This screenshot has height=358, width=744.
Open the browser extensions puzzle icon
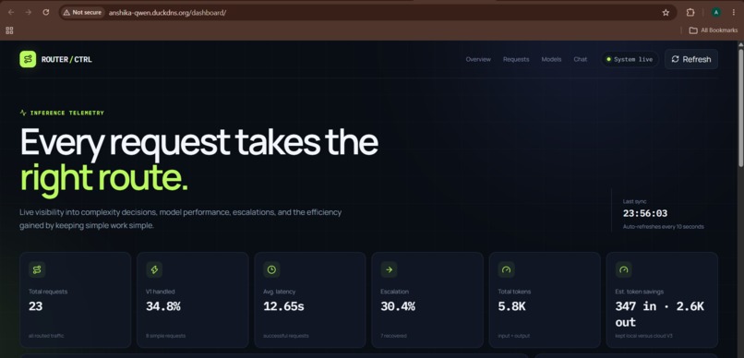(x=690, y=13)
